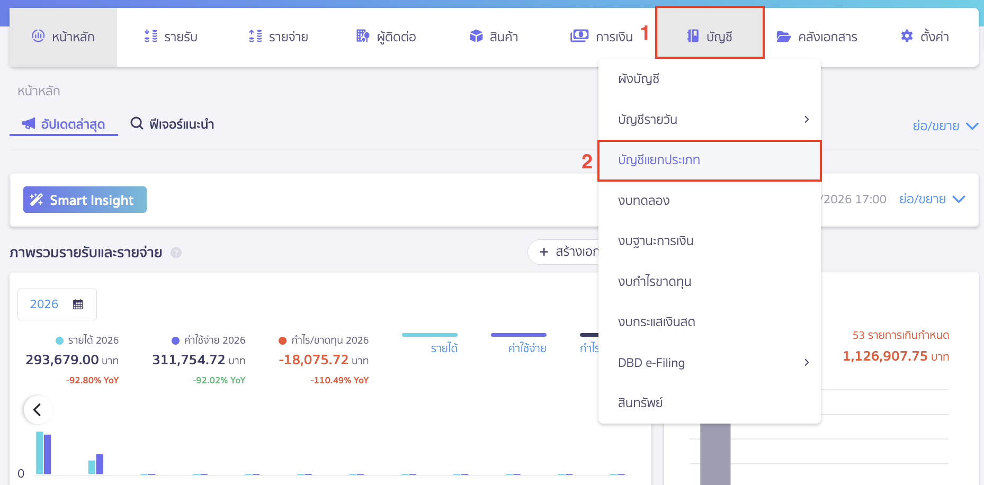Open the 2026 year picker

pyautogui.click(x=57, y=304)
